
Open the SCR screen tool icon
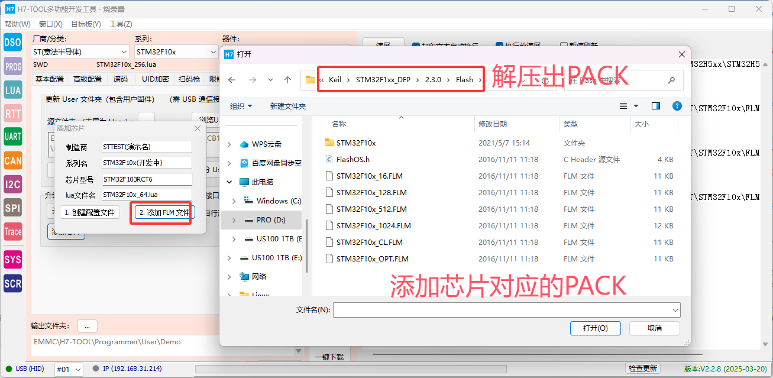tap(13, 284)
